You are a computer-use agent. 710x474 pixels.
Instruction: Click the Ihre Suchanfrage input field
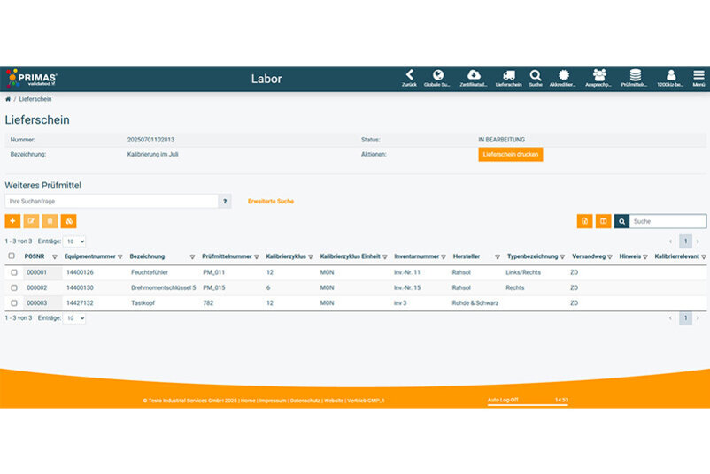112,201
